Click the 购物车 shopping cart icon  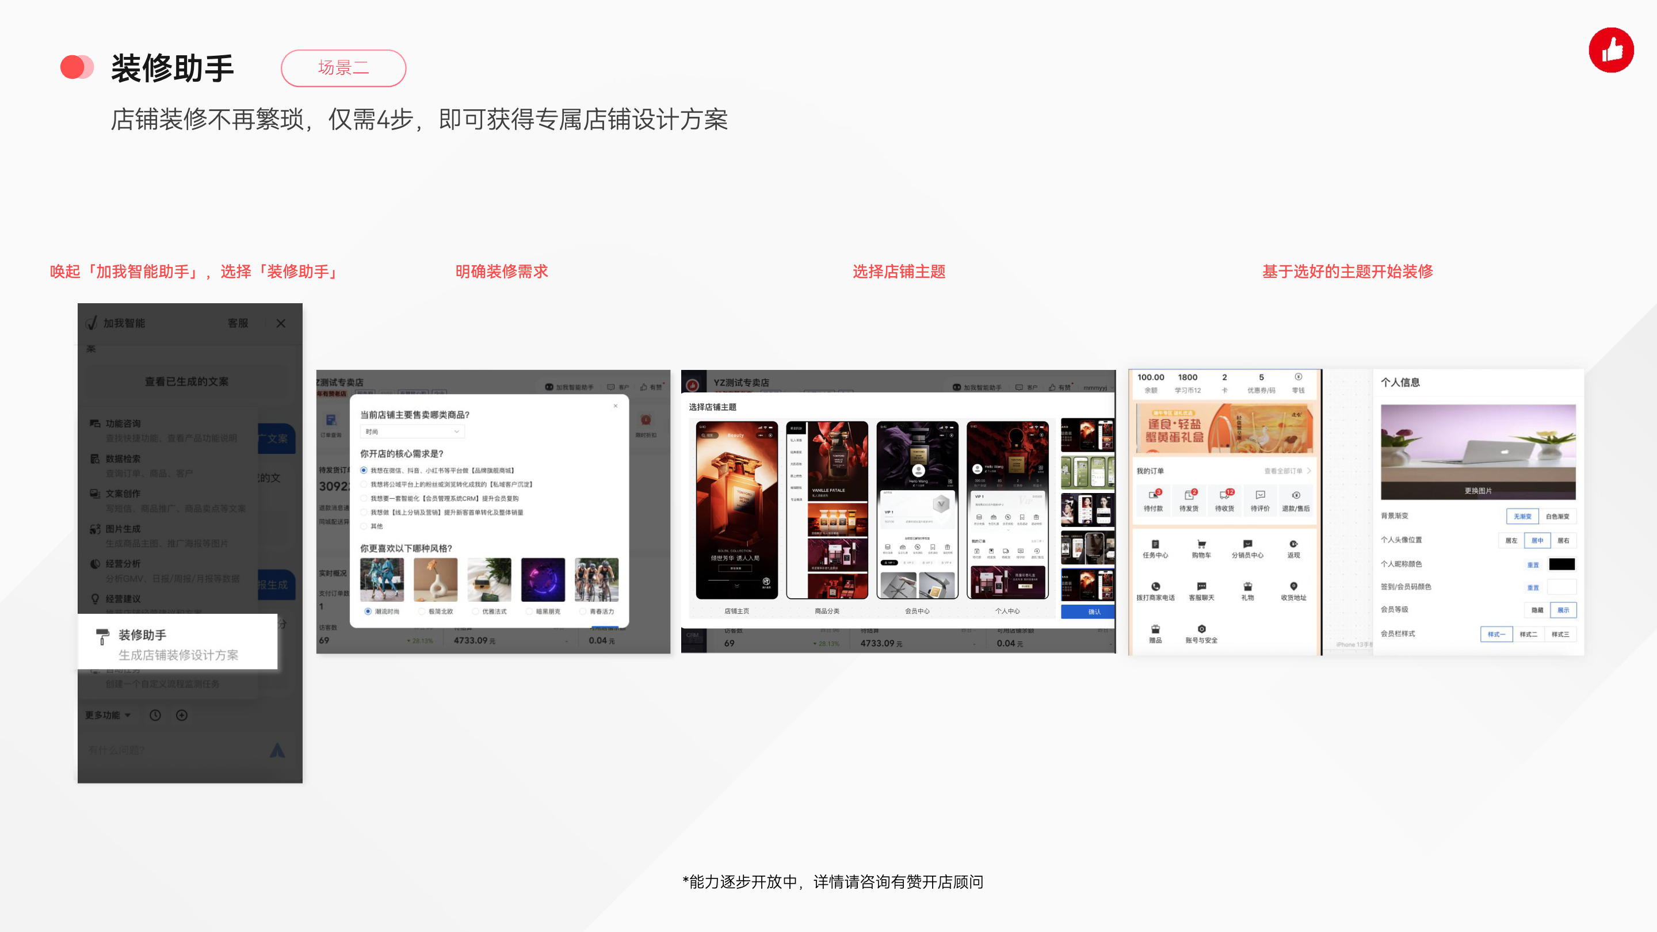(1201, 544)
